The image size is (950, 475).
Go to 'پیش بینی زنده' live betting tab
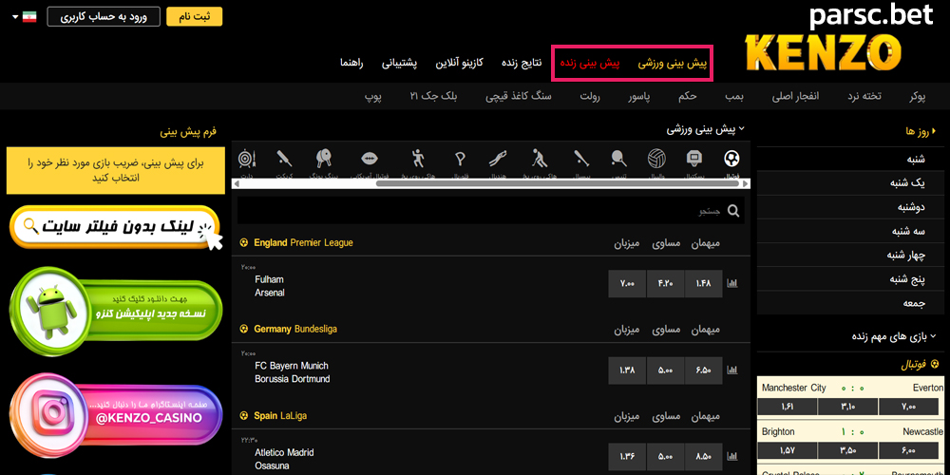589,63
